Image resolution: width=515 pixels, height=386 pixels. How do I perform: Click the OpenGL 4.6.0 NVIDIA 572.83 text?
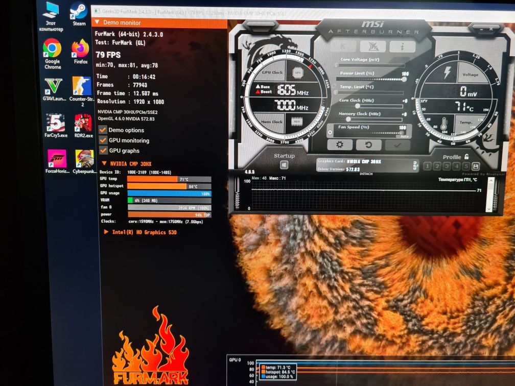click(x=127, y=118)
